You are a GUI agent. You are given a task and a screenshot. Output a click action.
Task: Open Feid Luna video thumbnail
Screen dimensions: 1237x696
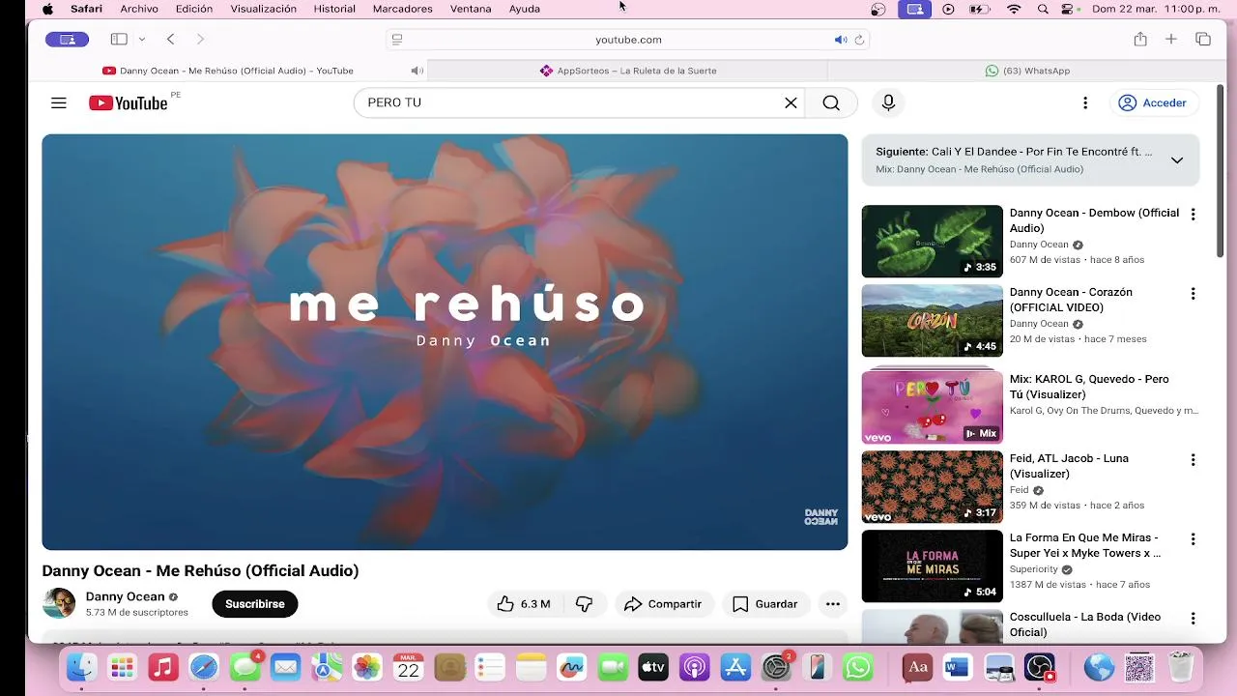click(x=932, y=487)
